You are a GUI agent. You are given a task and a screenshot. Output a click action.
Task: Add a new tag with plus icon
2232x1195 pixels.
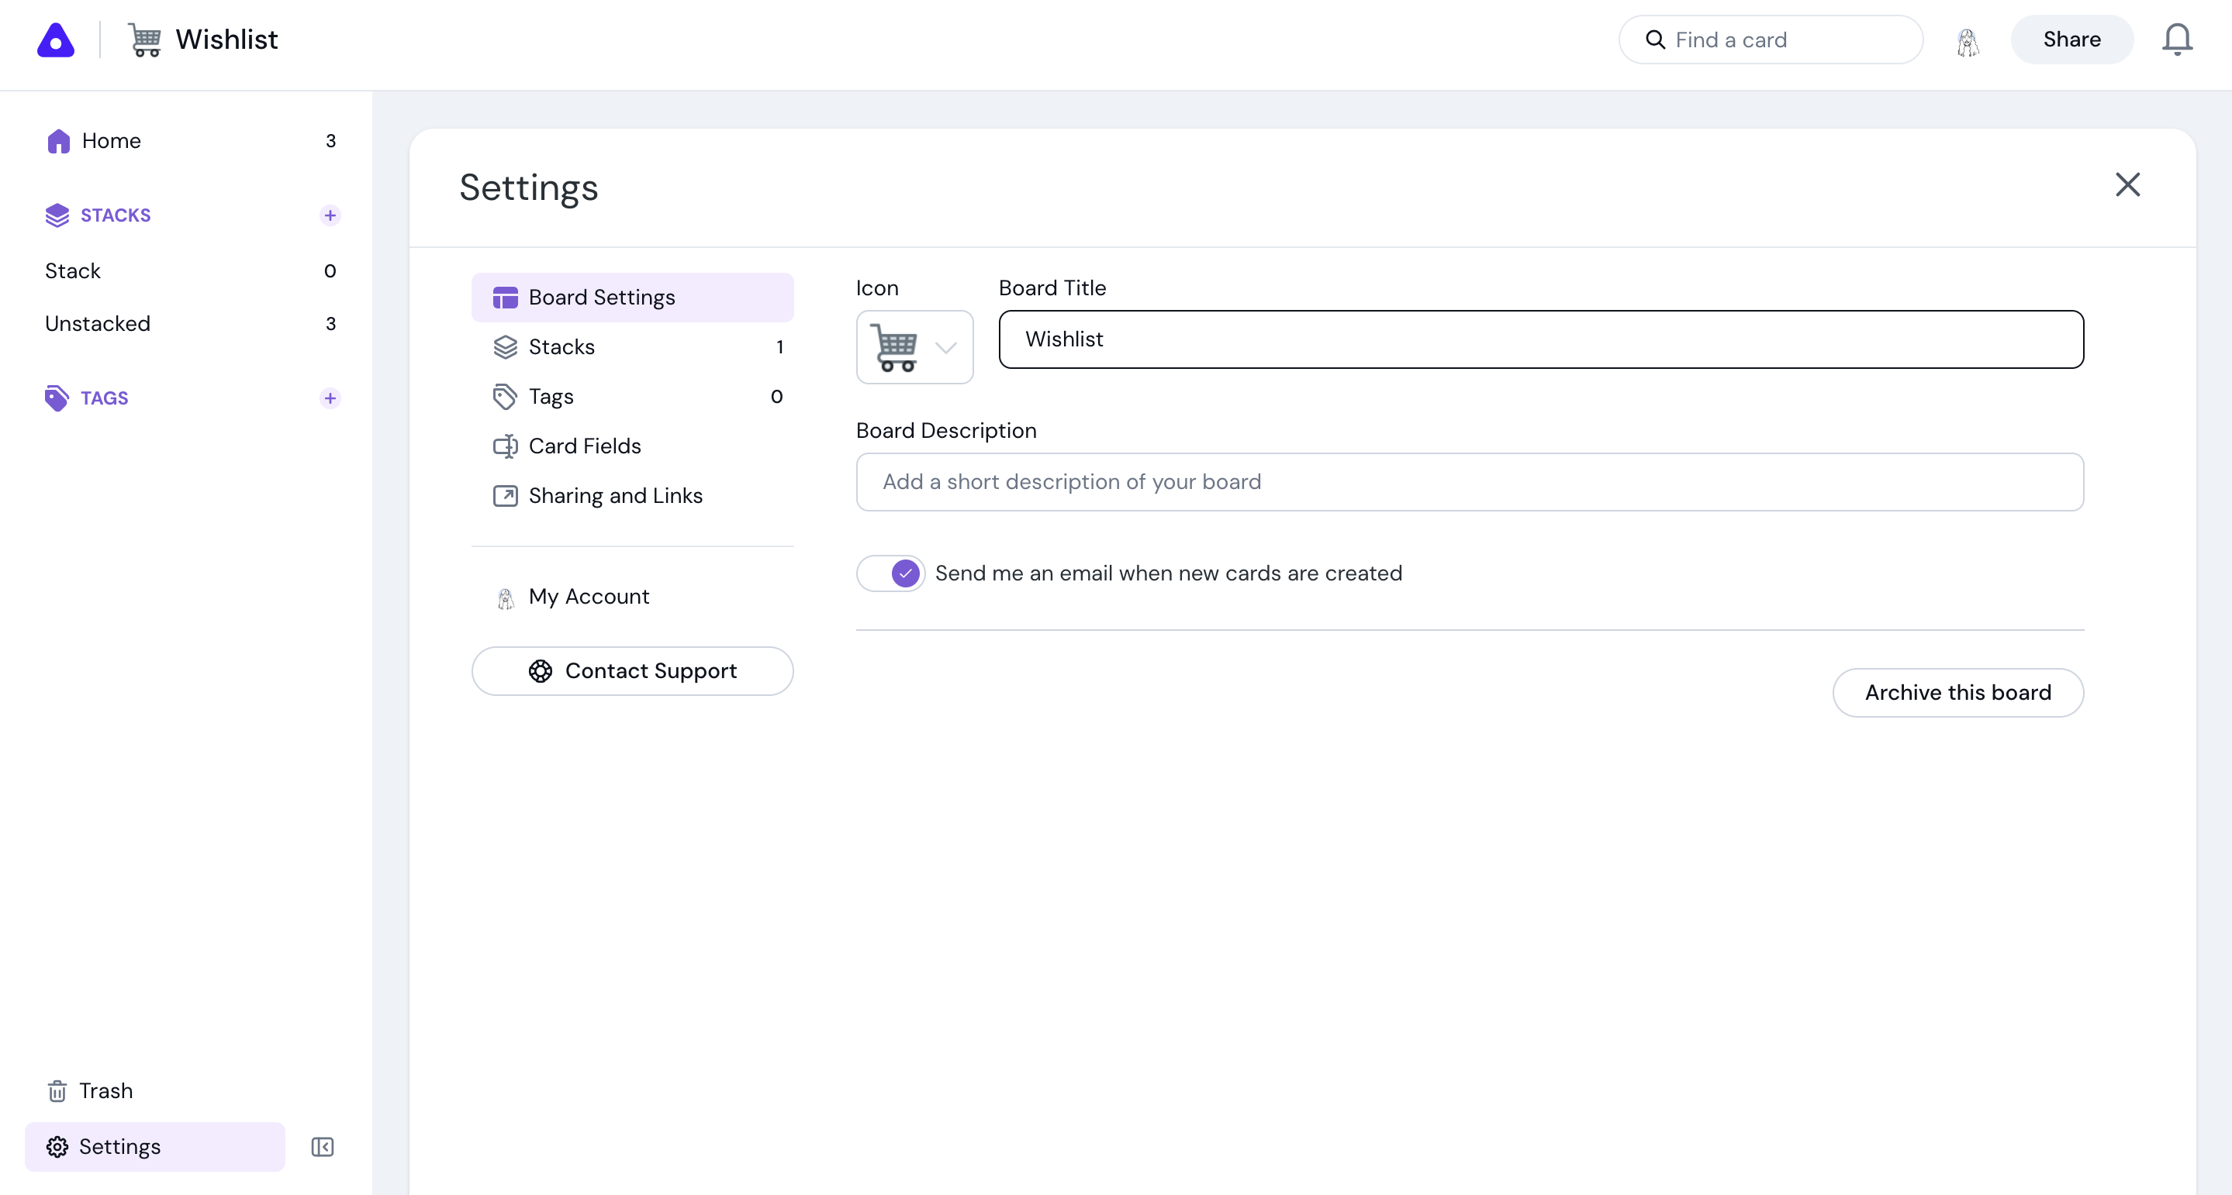(330, 398)
